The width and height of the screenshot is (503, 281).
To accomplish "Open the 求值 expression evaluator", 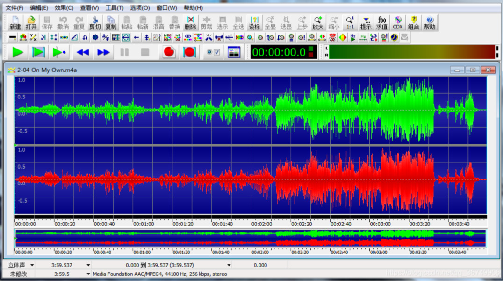I will point(382,23).
